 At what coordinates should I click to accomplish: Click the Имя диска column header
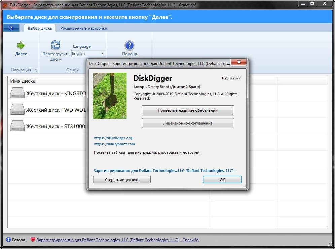23,81
